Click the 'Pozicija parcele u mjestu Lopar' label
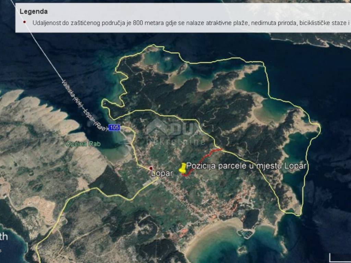 pyautogui.click(x=246, y=166)
